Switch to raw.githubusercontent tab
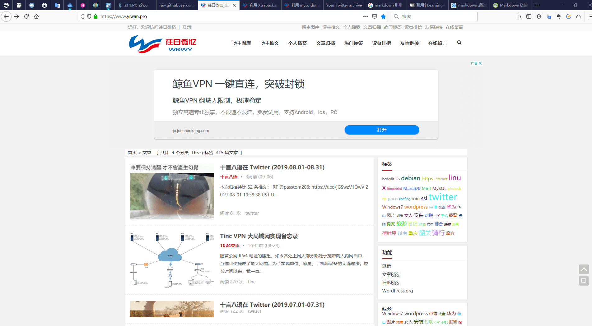The width and height of the screenshot is (592, 326). [x=177, y=5]
